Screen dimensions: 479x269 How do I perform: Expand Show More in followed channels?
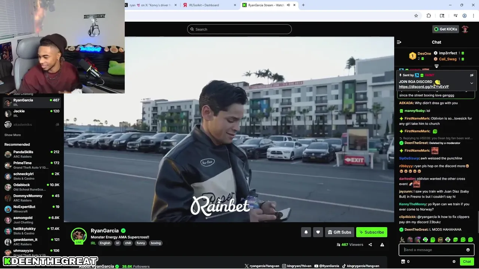coord(12,135)
